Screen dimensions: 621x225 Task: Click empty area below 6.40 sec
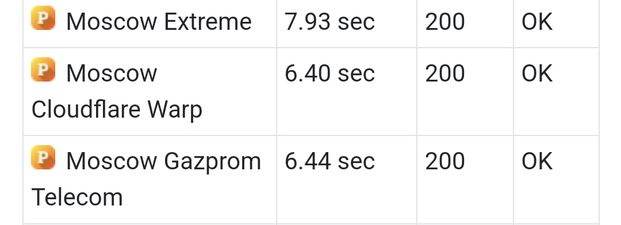pyautogui.click(x=347, y=111)
